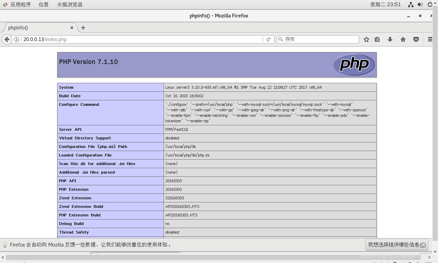The width and height of the screenshot is (438, 263).
Task: Click the API320160303,NTS value
Action: coord(182,206)
